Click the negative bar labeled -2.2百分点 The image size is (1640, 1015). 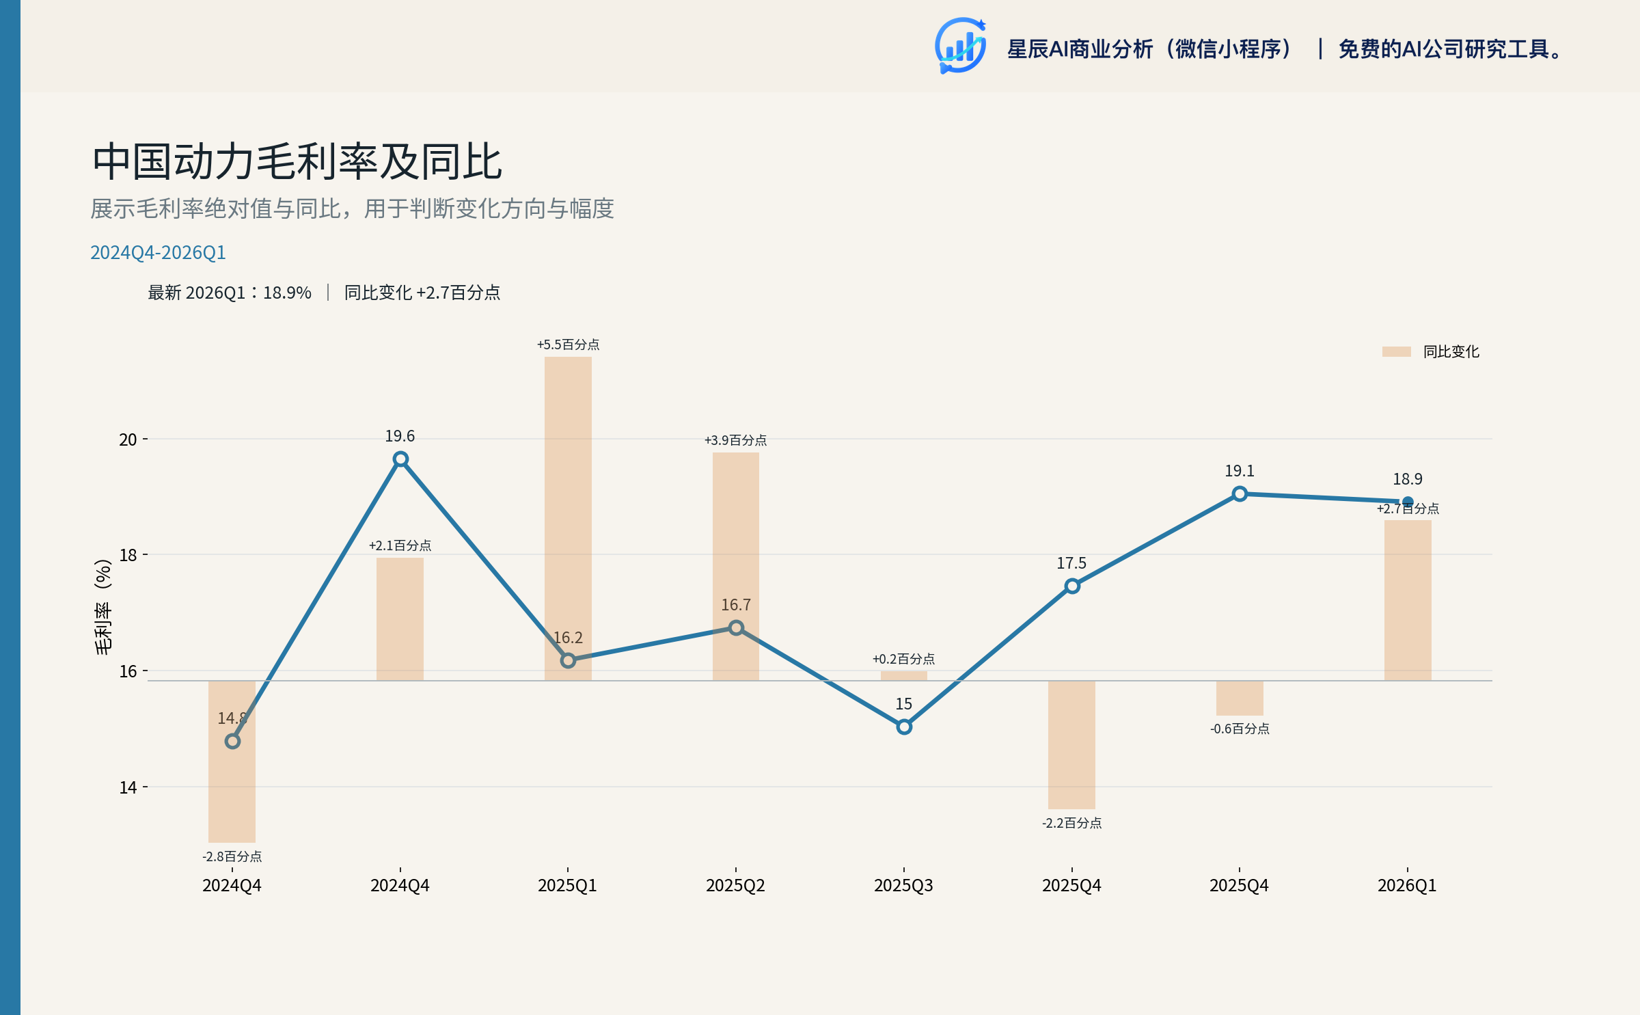pyautogui.click(x=1071, y=745)
